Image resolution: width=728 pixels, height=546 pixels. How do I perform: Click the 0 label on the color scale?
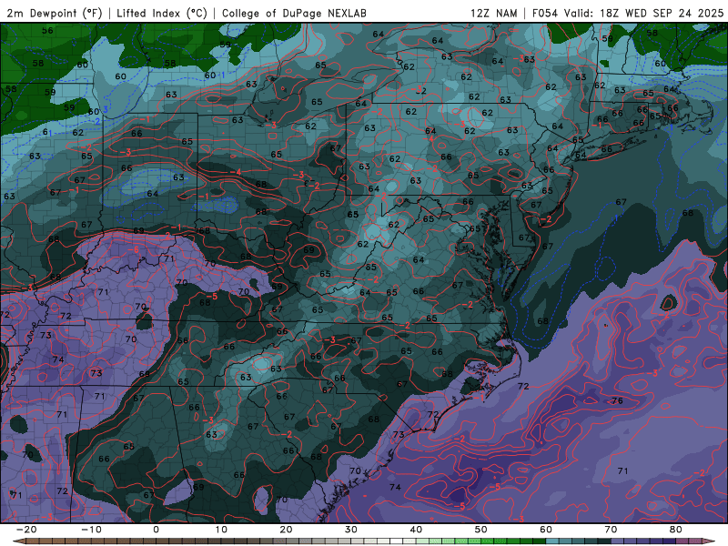tap(156, 530)
